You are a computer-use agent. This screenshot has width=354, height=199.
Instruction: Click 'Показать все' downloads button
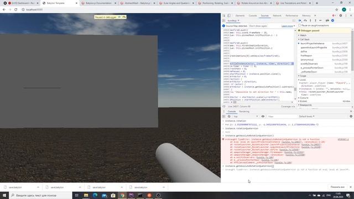tap(337, 187)
